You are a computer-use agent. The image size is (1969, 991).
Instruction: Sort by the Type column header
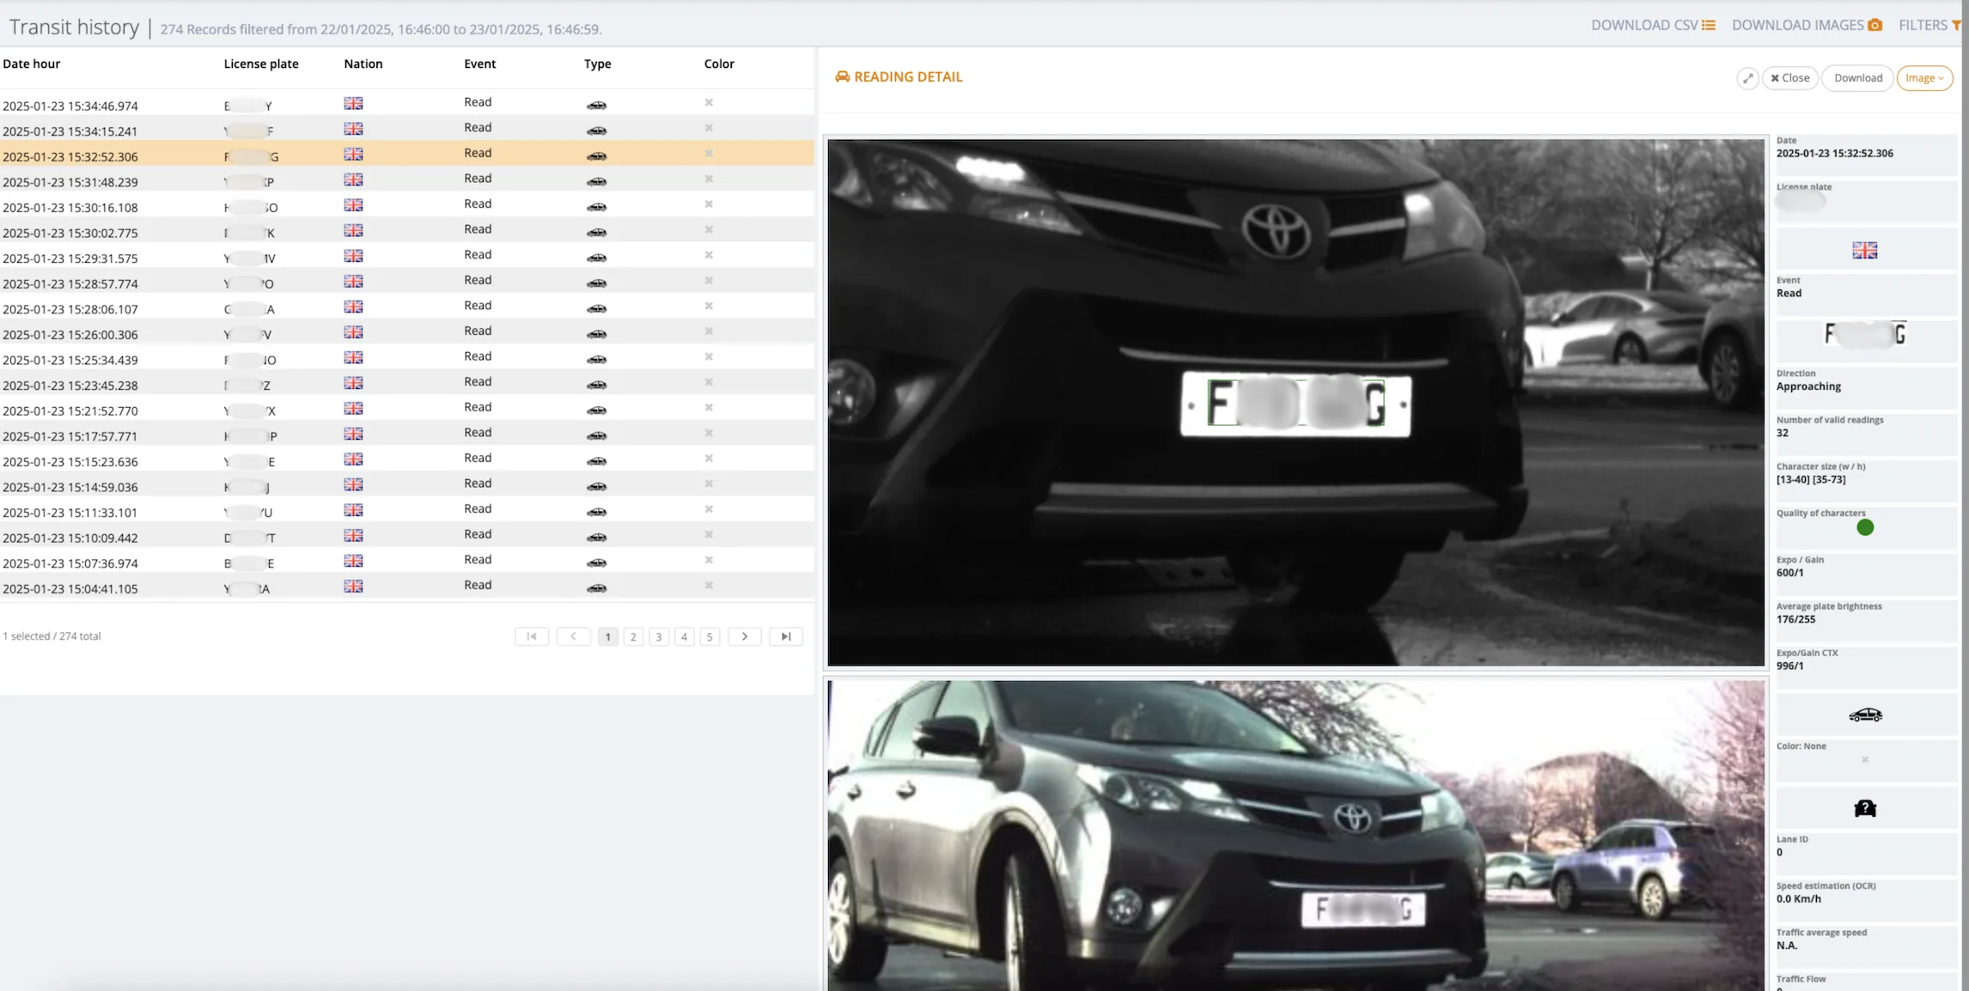tap(598, 64)
